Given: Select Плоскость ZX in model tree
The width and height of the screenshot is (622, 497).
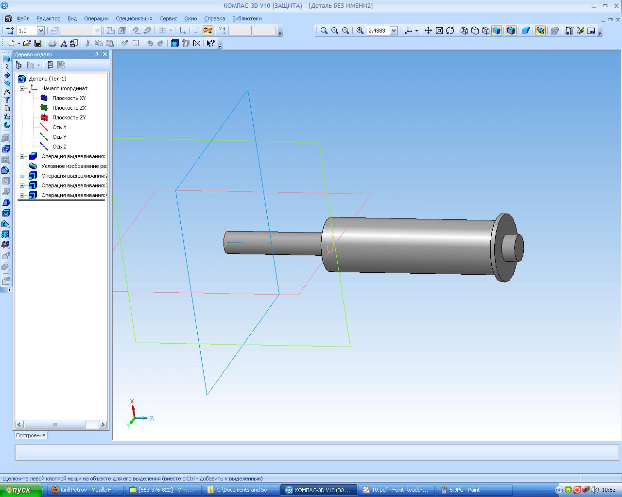Looking at the screenshot, I should point(69,108).
